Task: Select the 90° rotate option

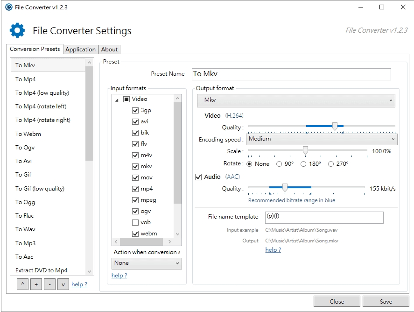Action: [279, 164]
